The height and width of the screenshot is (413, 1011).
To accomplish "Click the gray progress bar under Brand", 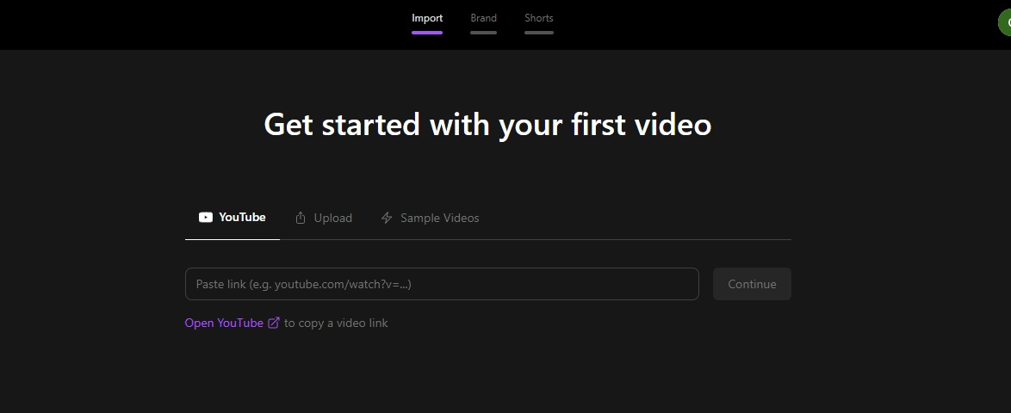I will 484,32.
